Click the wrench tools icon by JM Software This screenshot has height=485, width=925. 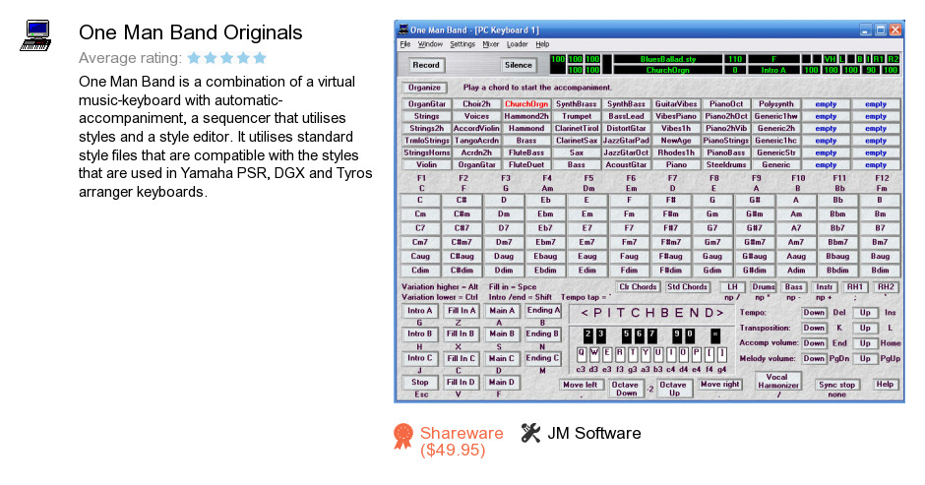[x=530, y=433]
